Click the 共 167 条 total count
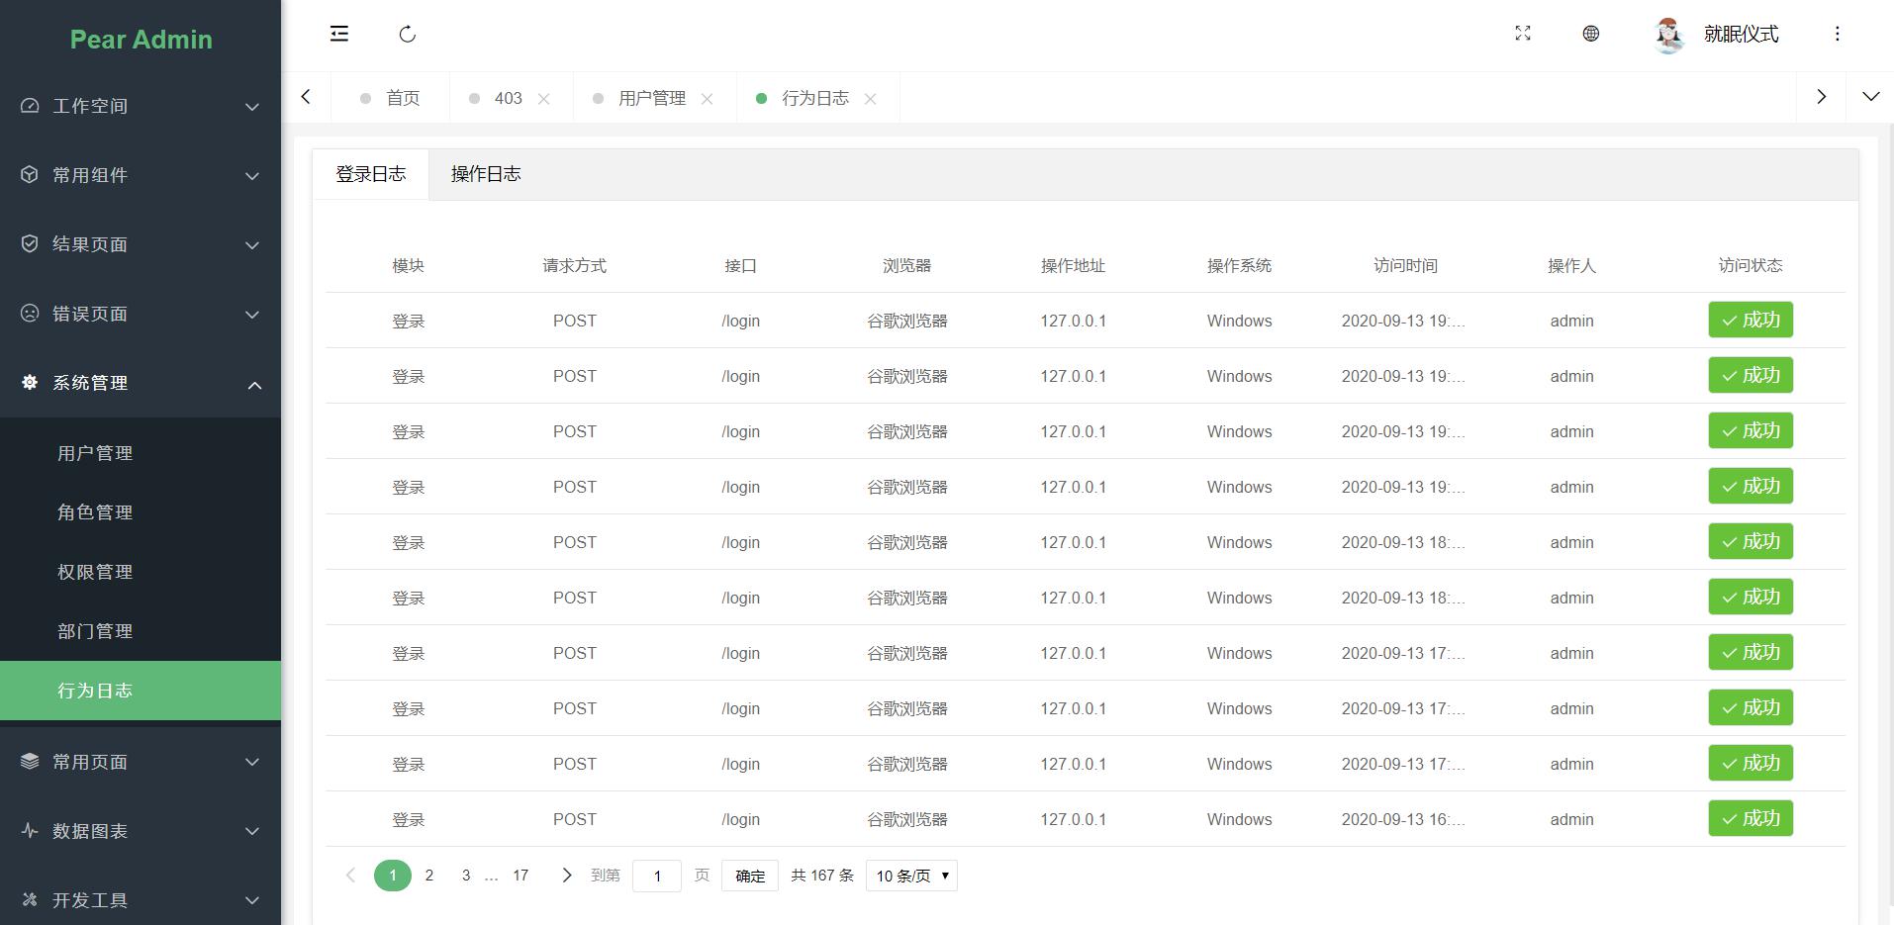Image resolution: width=1894 pixels, height=925 pixels. (x=822, y=876)
